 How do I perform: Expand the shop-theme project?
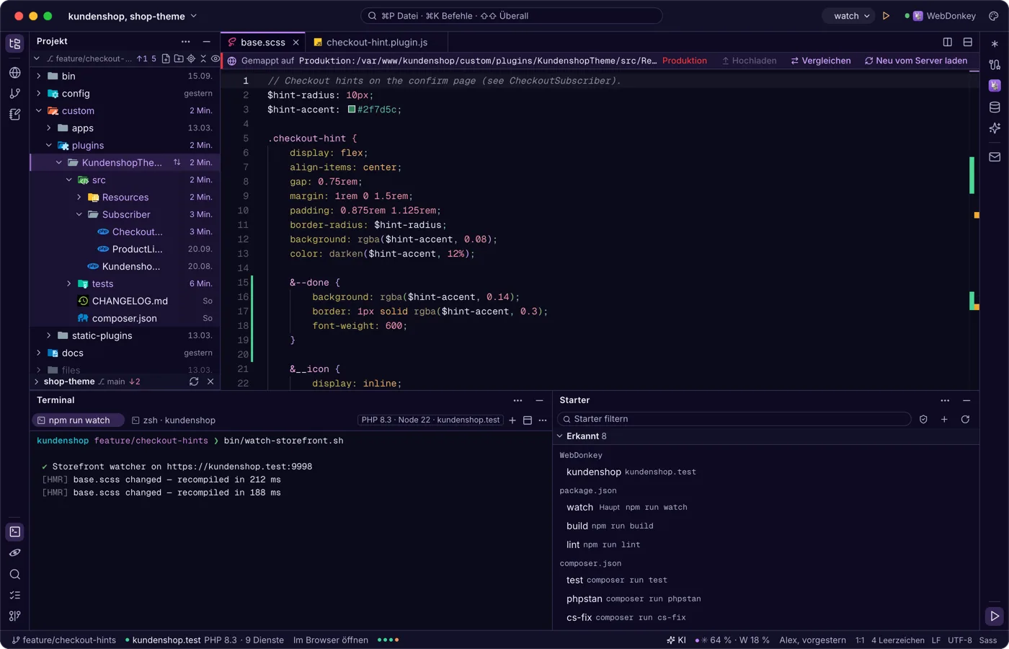37,381
